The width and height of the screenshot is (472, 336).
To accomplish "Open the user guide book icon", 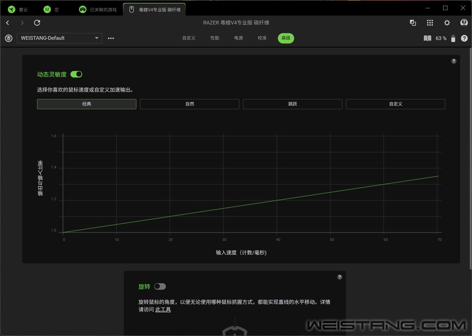I will click(x=427, y=38).
